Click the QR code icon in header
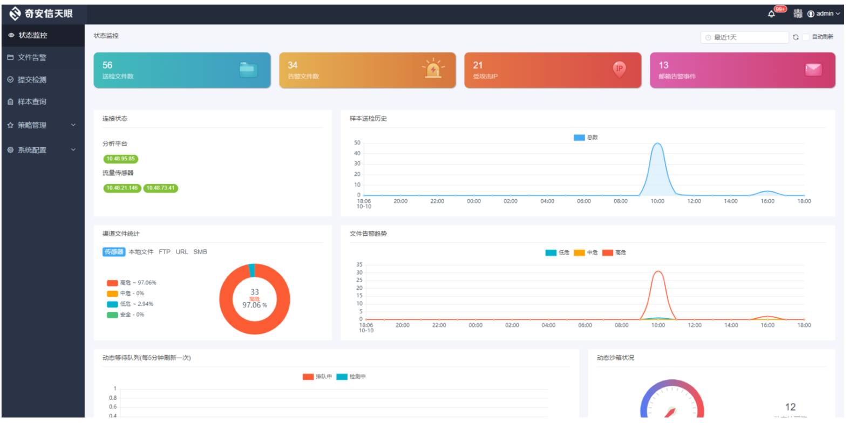 pos(798,14)
